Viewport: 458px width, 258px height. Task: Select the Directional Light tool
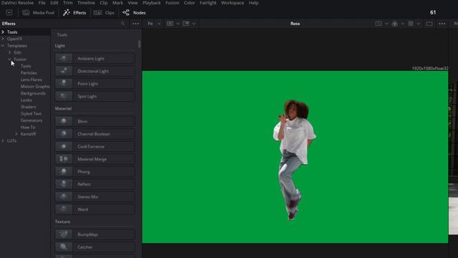point(95,71)
